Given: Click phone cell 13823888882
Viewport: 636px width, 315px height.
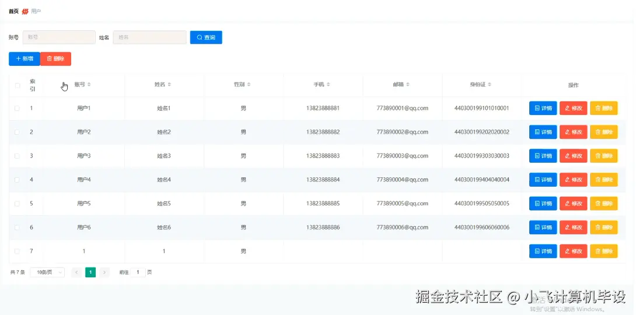Looking at the screenshot, I should (x=323, y=132).
